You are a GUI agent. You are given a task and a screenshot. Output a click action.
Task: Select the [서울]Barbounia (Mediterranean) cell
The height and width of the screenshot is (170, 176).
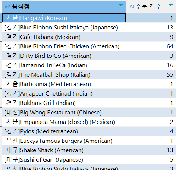pyautogui.click(x=64, y=84)
